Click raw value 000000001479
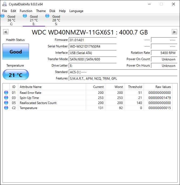 160,98
